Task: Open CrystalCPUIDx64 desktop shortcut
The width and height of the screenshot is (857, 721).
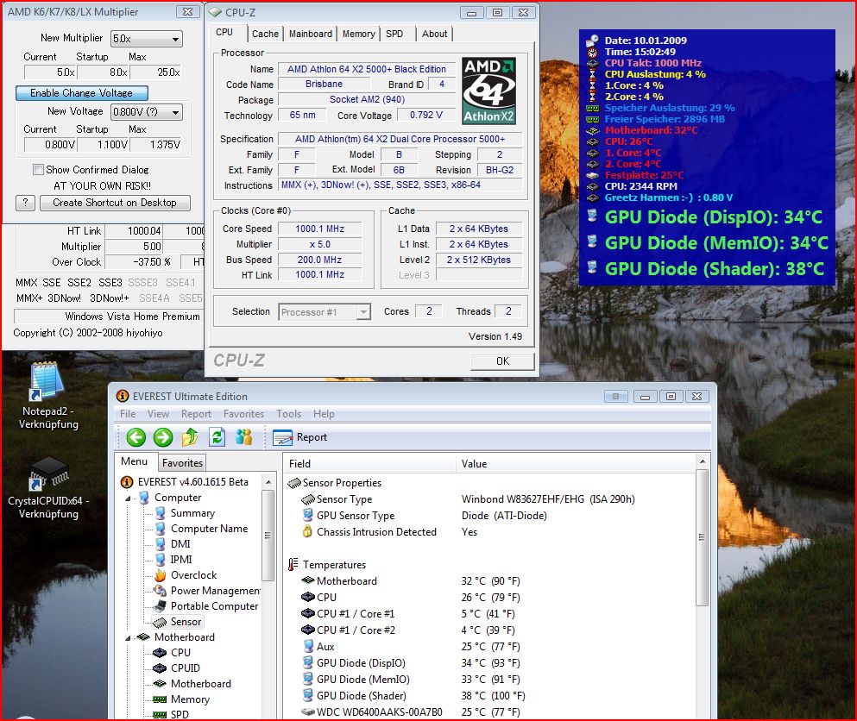Action: coord(48,488)
